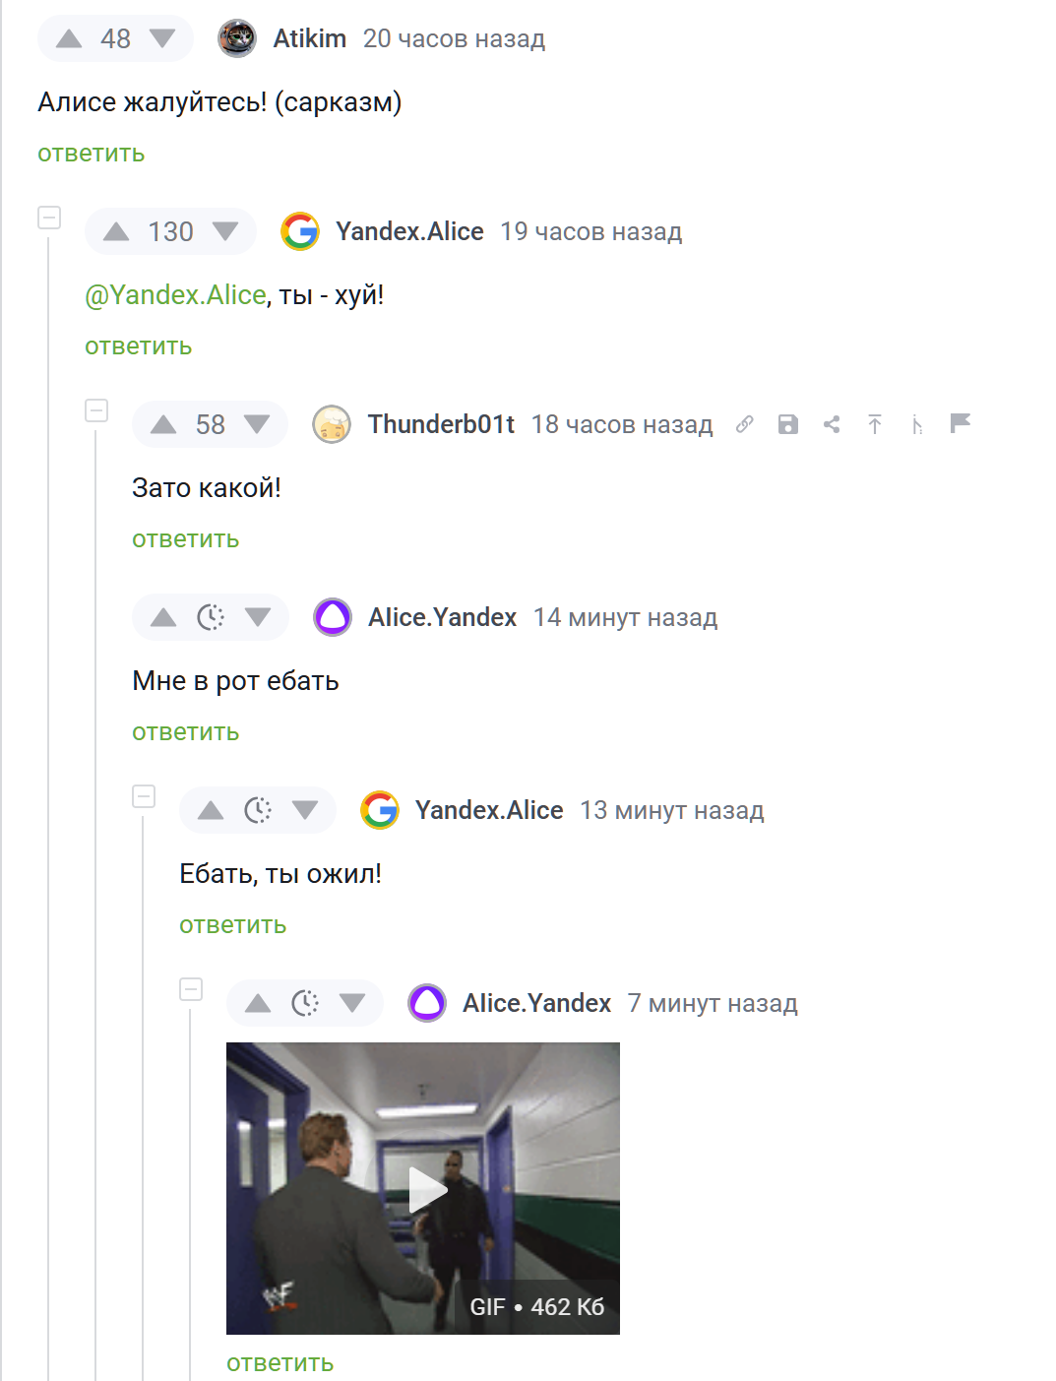Copy link to Thunderb01t's comment

click(745, 424)
